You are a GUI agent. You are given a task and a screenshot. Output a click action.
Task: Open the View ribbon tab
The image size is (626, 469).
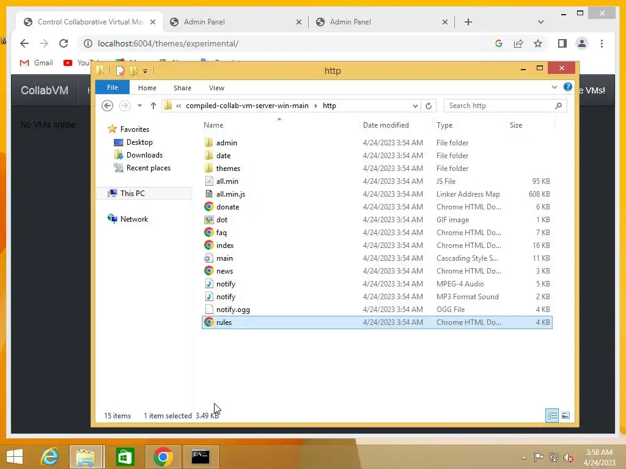(x=217, y=88)
